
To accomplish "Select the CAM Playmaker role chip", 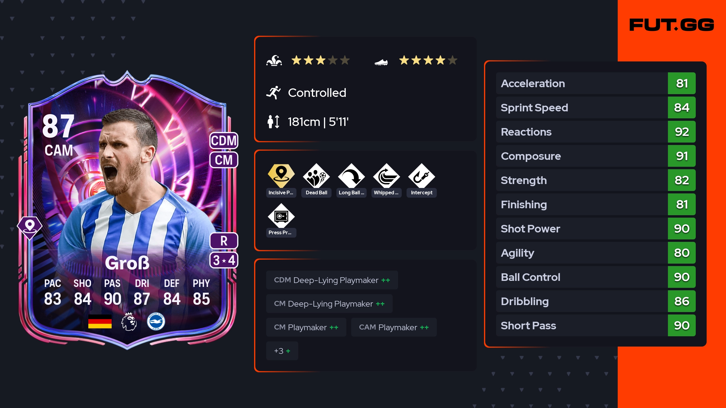I will tap(394, 327).
